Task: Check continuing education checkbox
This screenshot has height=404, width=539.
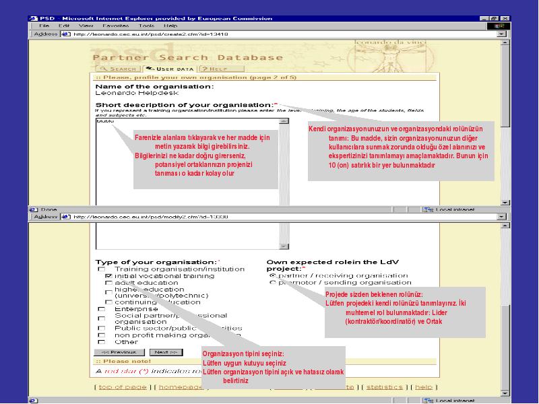Action: pos(108,302)
